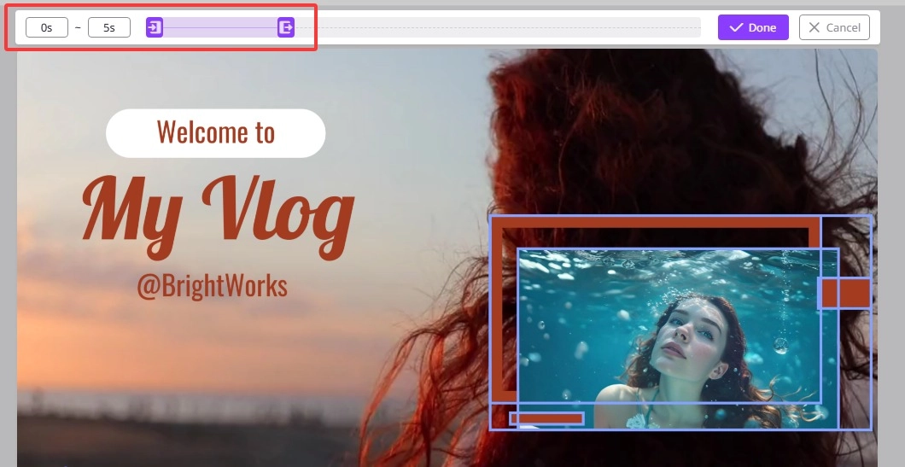Click the unselected gray portion of the time bar

pos(498,27)
